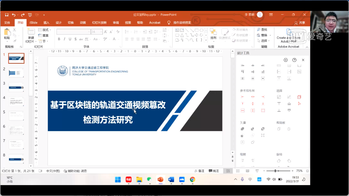
Task: Click the 批注 comments button
Action: pos(214,171)
